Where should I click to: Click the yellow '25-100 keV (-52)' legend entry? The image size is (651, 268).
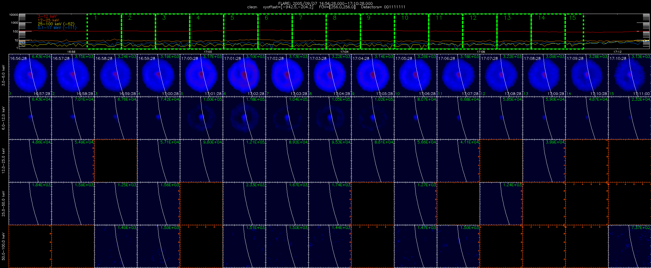click(56, 24)
